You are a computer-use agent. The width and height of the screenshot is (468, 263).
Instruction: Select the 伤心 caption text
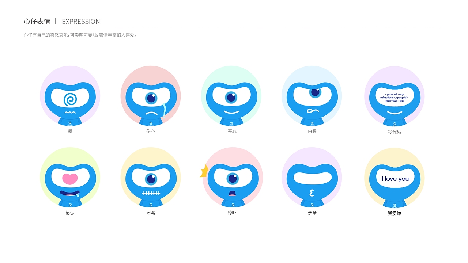pos(151,131)
